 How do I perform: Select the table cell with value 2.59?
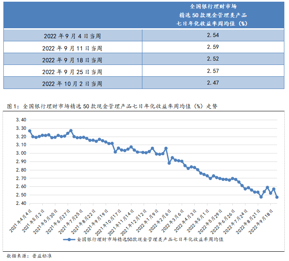pos(212,47)
